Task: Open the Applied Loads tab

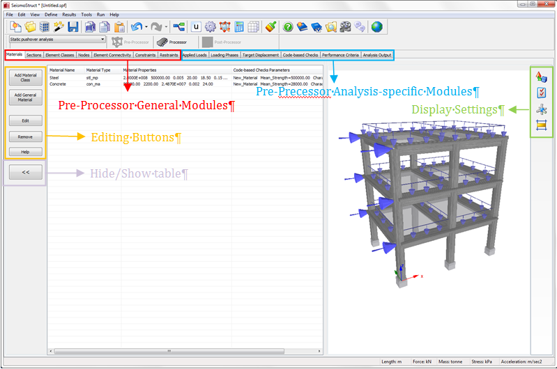Action: click(194, 54)
